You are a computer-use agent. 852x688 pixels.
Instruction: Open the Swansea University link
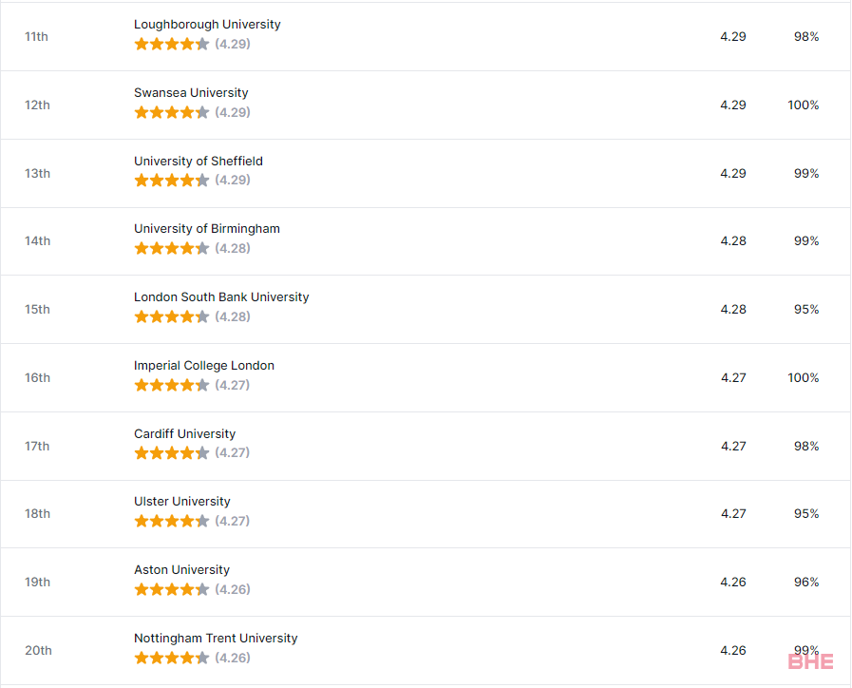tap(191, 93)
